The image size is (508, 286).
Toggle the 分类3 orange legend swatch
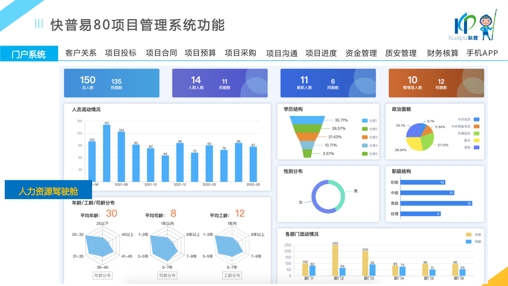[365, 137]
